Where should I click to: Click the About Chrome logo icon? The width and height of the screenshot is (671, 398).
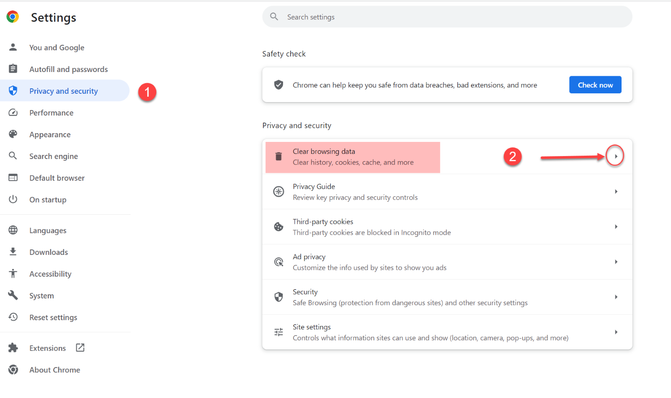click(x=13, y=370)
